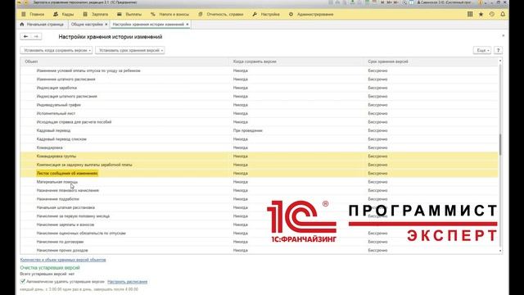Open the History clock icon

pyautogui.click(x=492, y=14)
